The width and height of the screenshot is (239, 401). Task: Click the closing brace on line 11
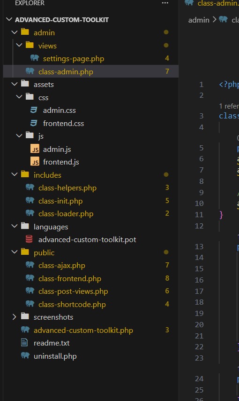(221, 215)
